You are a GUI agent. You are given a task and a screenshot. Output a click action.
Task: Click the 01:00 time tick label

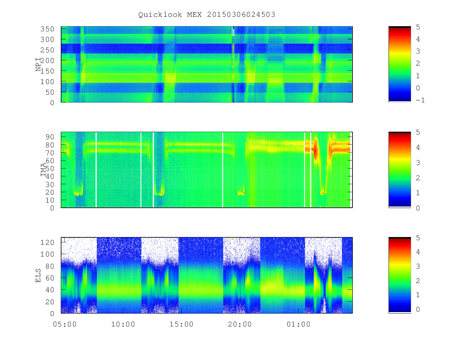click(x=298, y=324)
